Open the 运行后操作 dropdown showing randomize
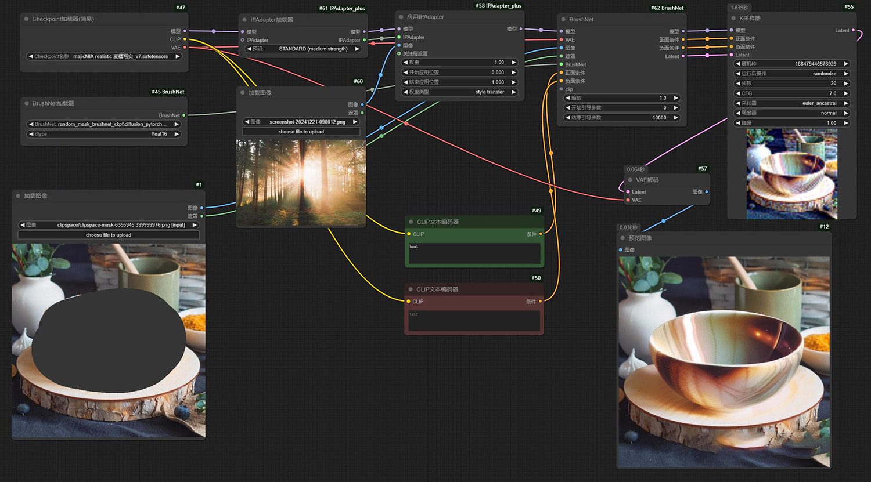 click(792, 74)
